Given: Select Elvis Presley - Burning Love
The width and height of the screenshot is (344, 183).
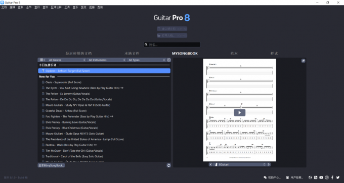Looking at the screenshot, I should (x=104, y=122).
